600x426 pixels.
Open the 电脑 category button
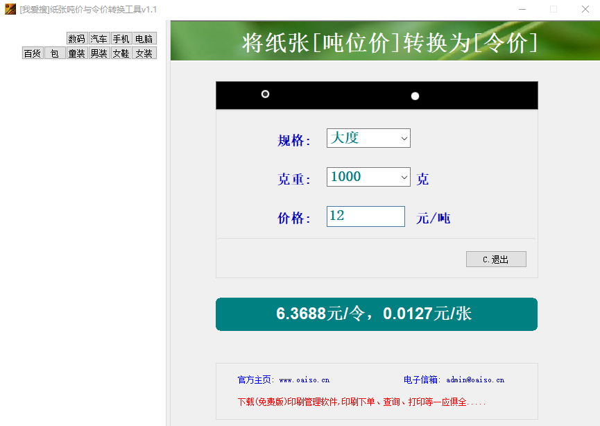[144, 39]
